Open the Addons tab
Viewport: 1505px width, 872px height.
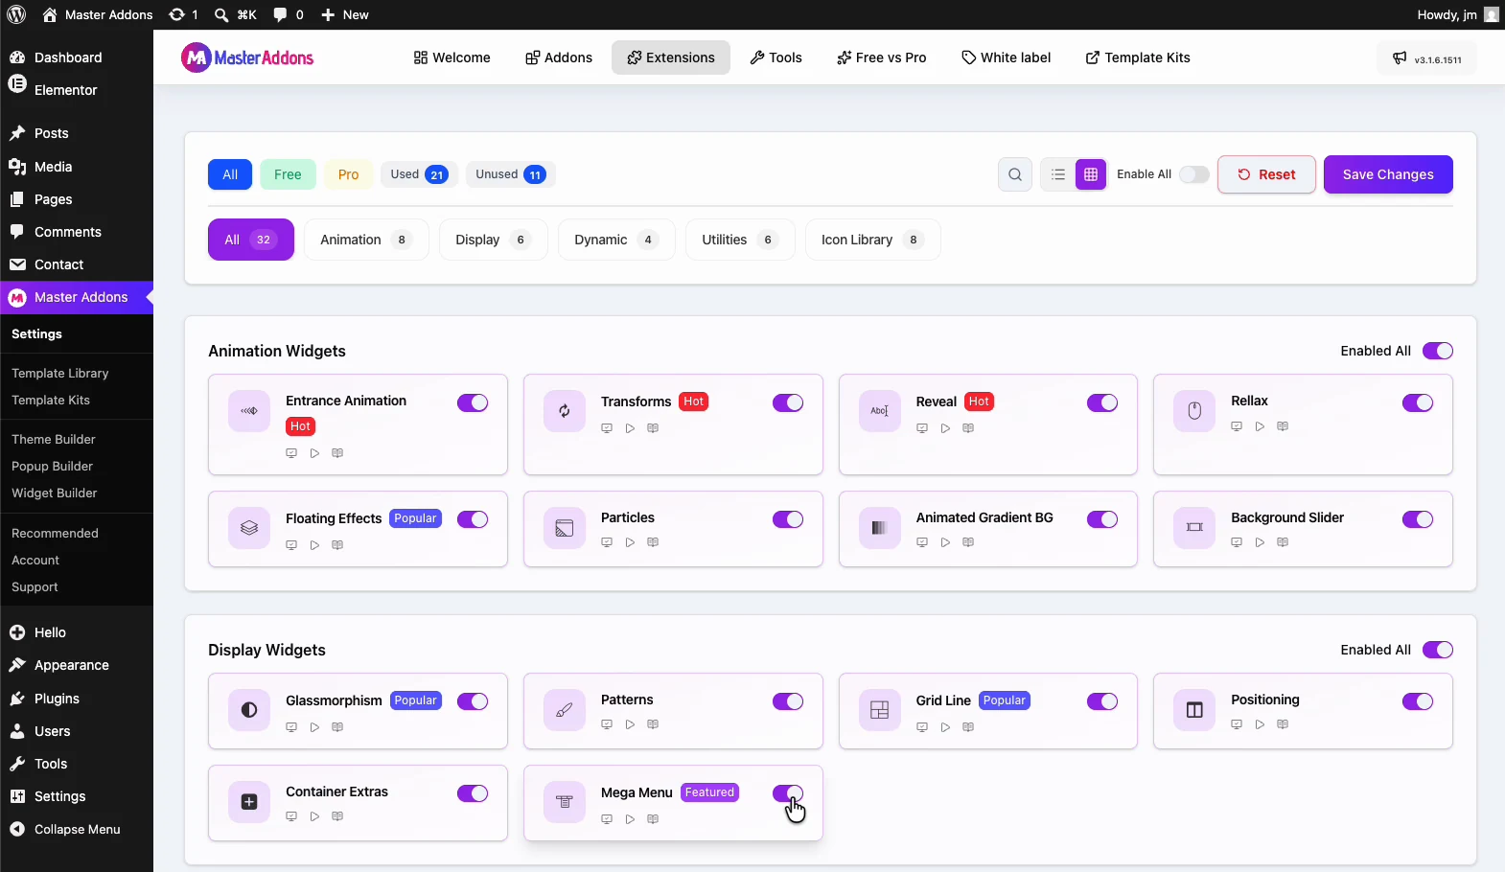click(x=559, y=57)
